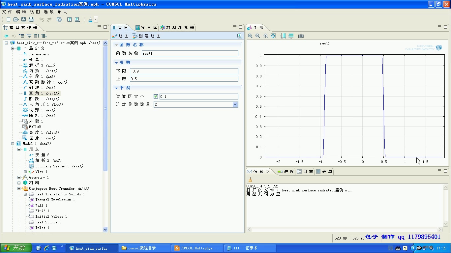Open the 帮助 menu
The image size is (451, 253).
coord(62,12)
